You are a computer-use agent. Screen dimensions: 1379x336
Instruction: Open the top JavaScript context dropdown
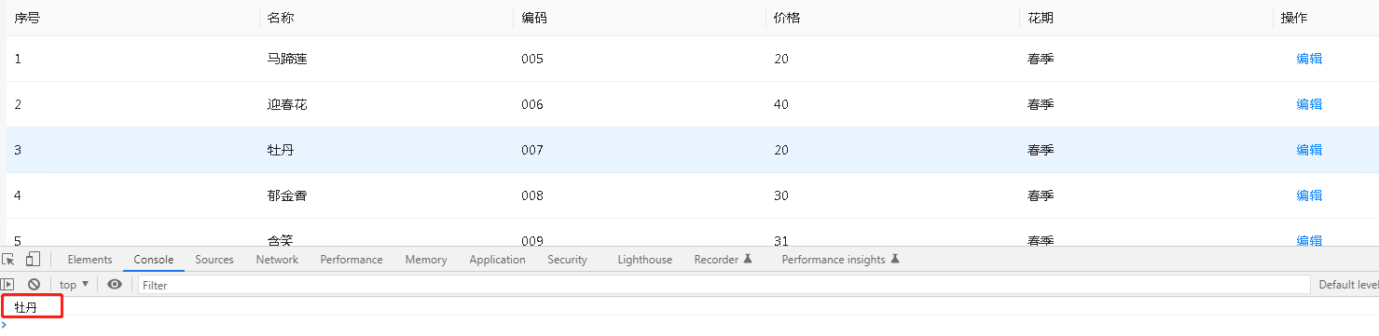tap(75, 285)
